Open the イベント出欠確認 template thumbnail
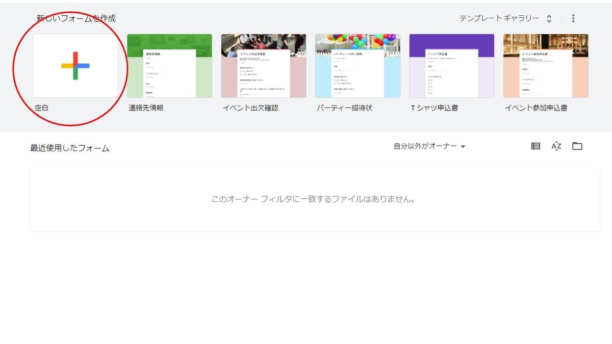The height and width of the screenshot is (344, 612). (x=264, y=66)
